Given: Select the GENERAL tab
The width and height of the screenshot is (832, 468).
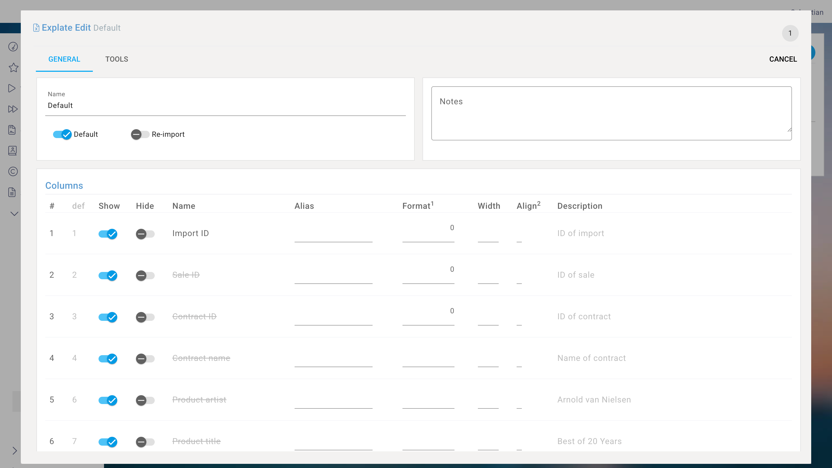Looking at the screenshot, I should (x=64, y=59).
